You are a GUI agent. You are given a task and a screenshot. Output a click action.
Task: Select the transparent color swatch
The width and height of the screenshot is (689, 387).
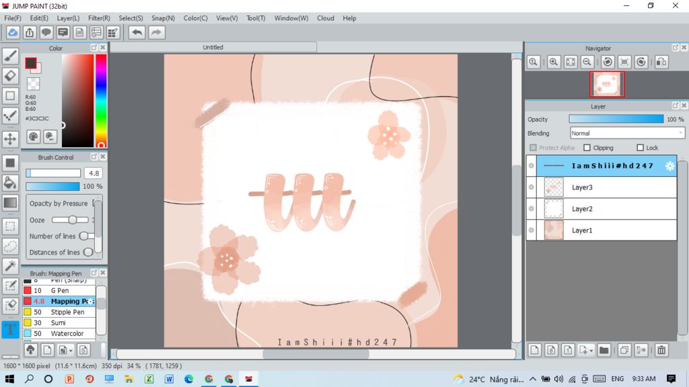click(34, 83)
